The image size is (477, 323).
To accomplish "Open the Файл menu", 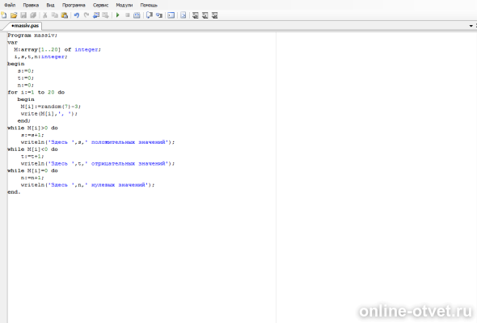I will click(10, 5).
